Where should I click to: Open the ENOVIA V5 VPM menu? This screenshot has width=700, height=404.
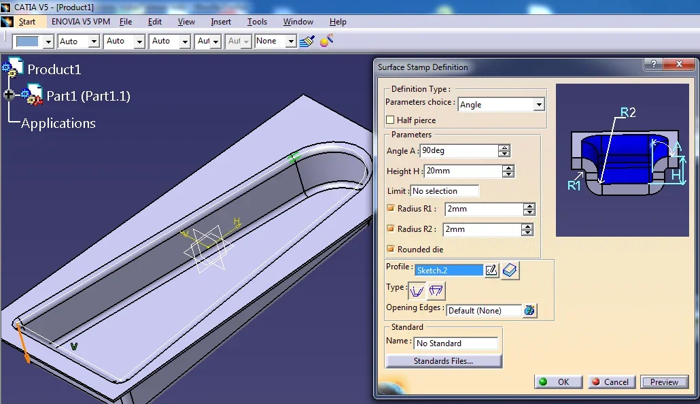coord(81,22)
